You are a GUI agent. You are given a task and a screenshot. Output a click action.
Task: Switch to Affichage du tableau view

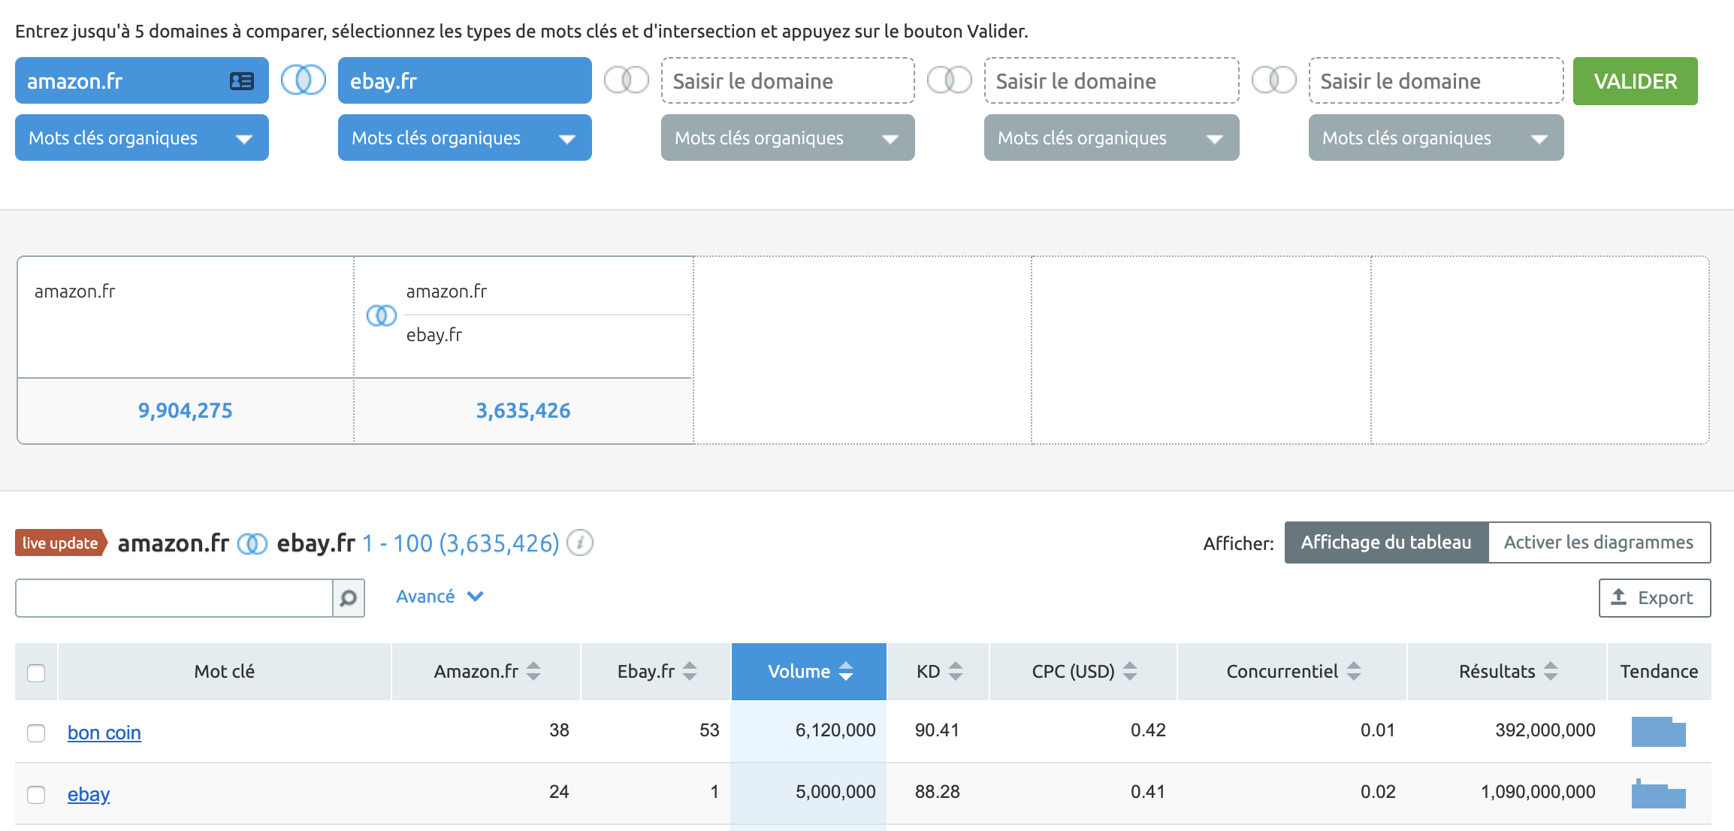pos(1386,542)
